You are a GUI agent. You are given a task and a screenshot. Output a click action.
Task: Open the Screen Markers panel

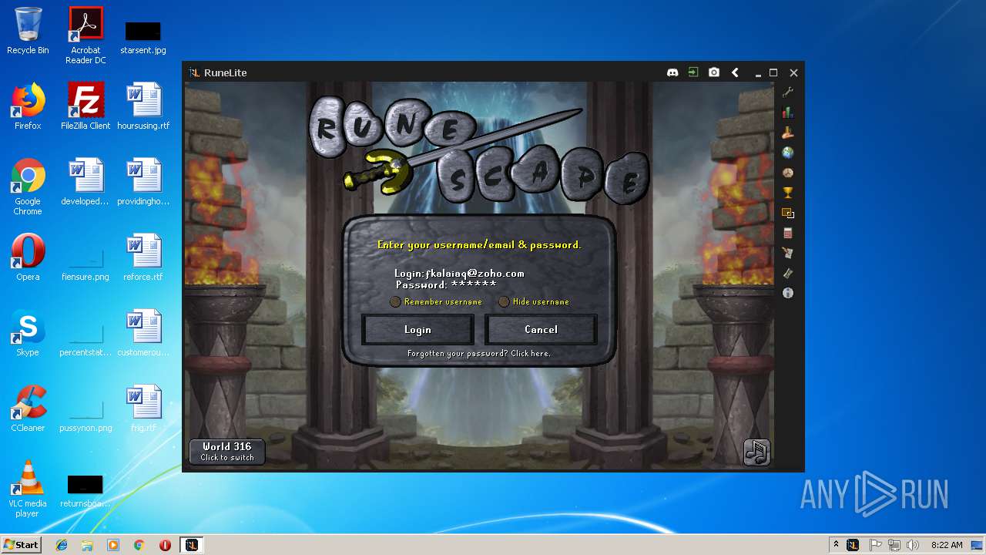click(787, 213)
